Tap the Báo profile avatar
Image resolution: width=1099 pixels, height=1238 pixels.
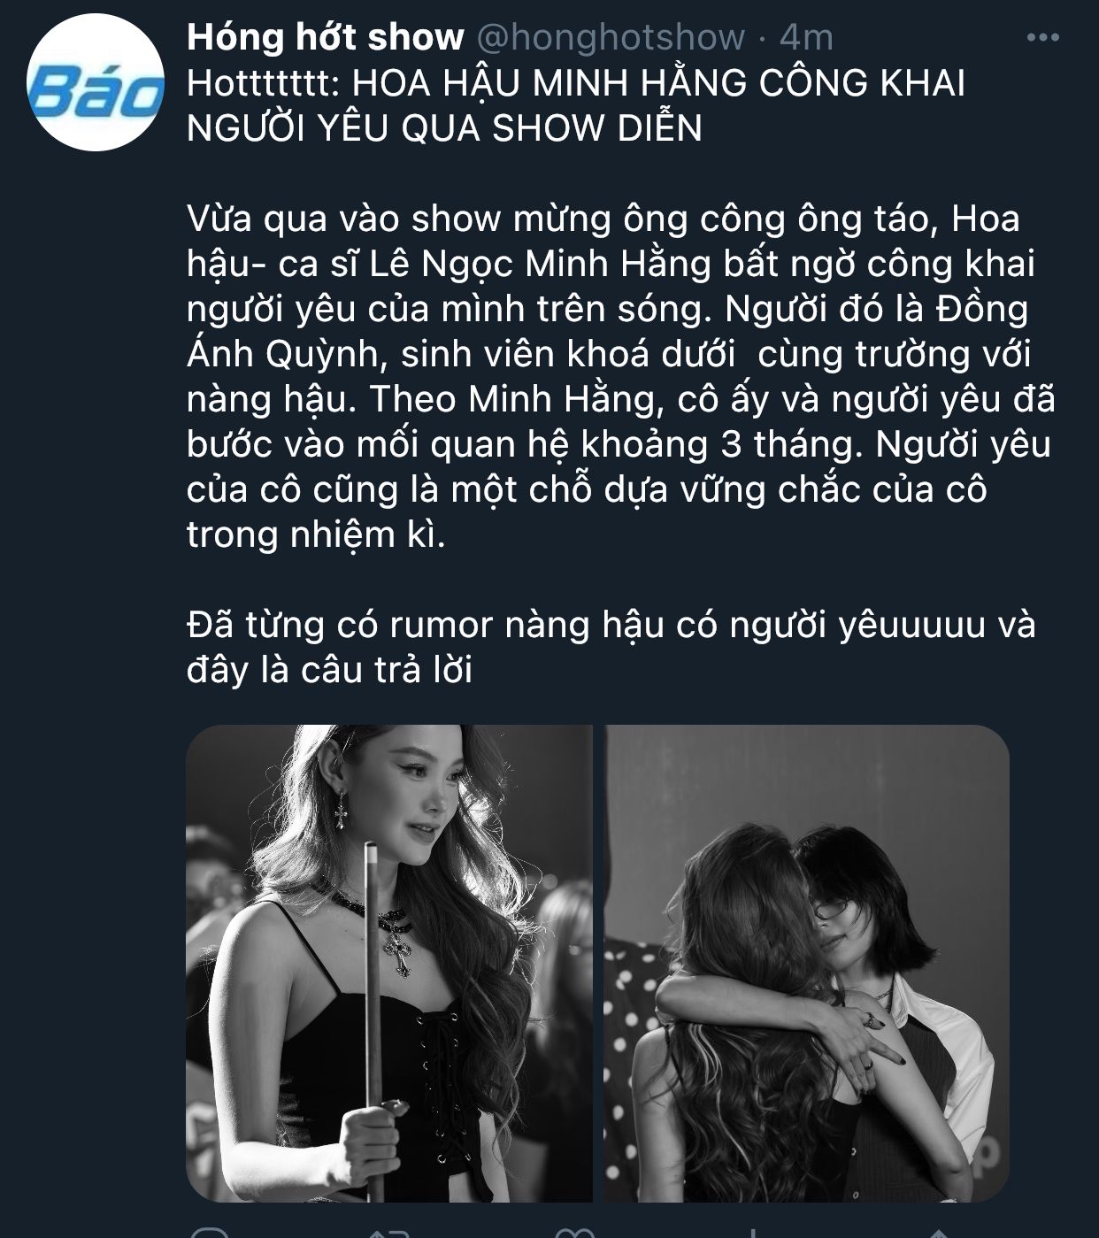tap(96, 83)
